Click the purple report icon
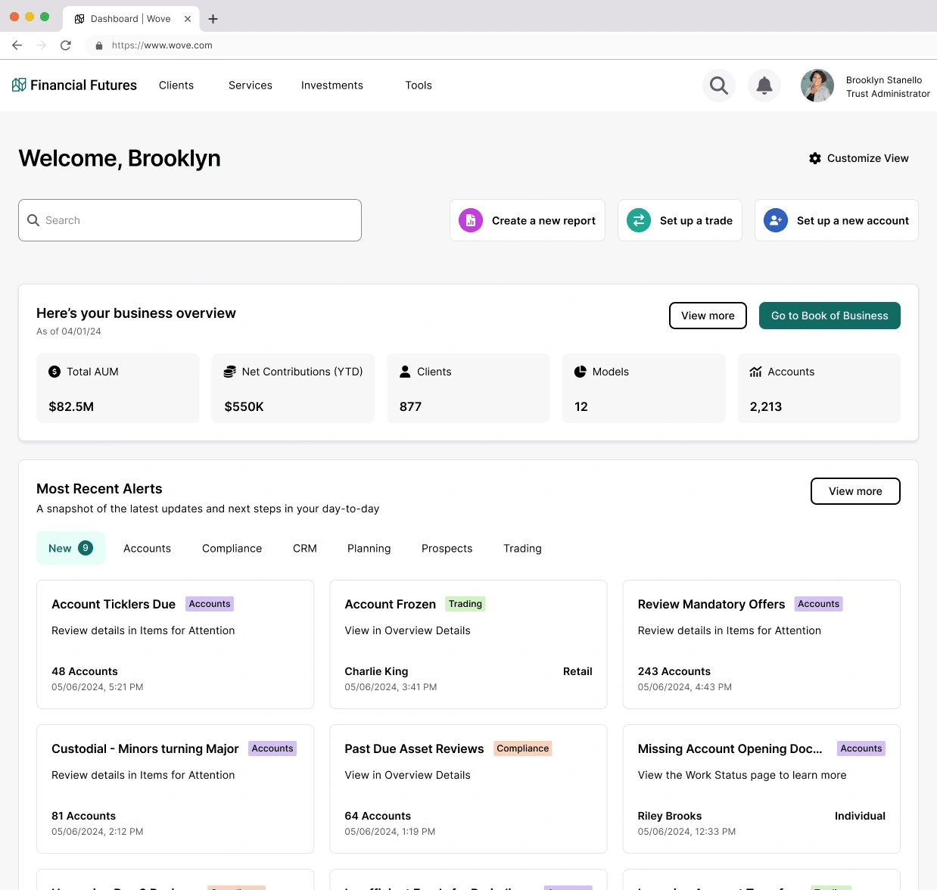 pos(471,220)
